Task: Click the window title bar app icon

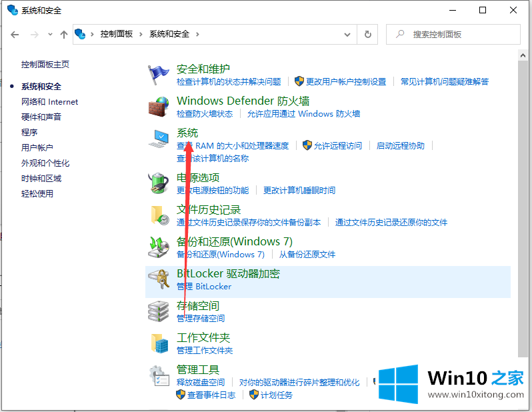Action: (13, 10)
